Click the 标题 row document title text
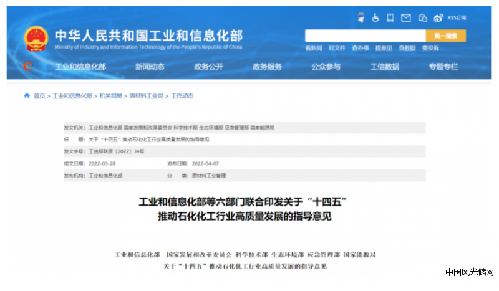Viewport: 499px width, 291px height. (x=149, y=140)
